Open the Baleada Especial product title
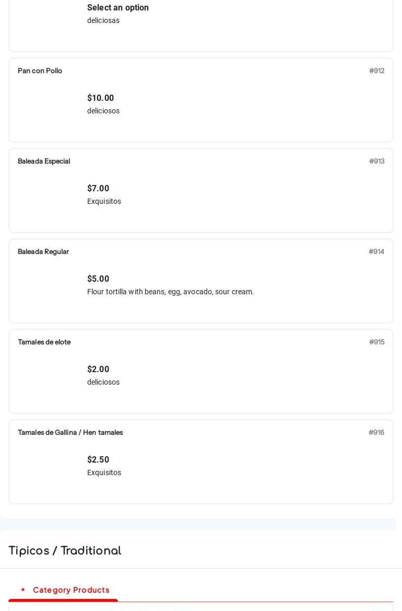The width and height of the screenshot is (402, 611). 44,161
